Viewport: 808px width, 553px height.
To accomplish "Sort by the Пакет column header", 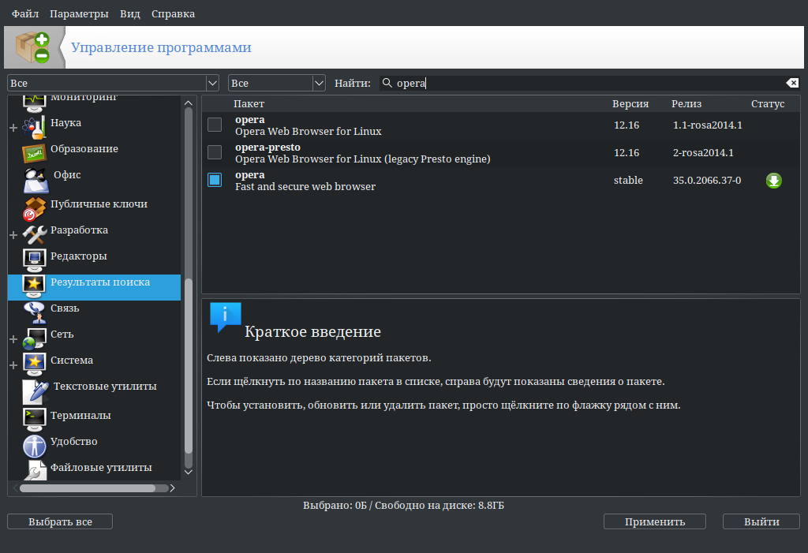I will click(249, 103).
